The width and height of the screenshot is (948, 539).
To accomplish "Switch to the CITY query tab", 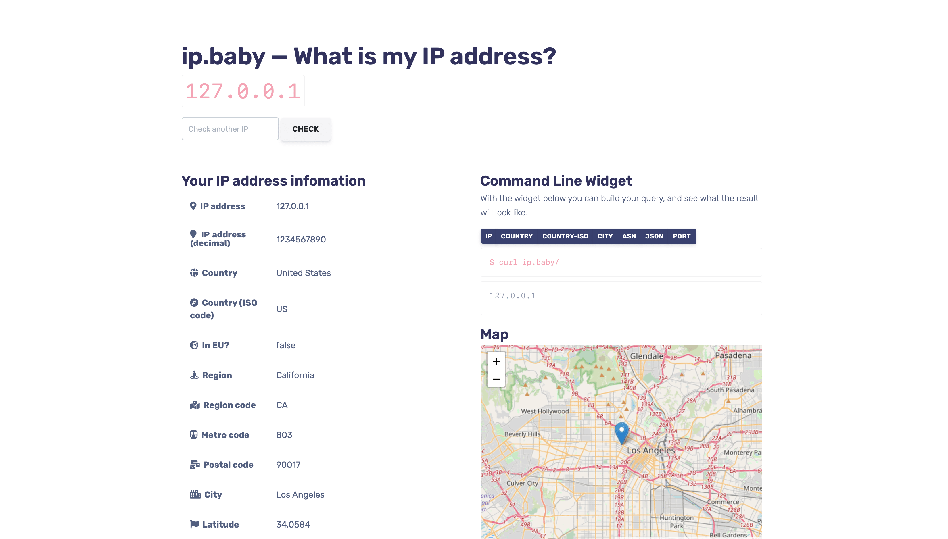I will point(605,236).
